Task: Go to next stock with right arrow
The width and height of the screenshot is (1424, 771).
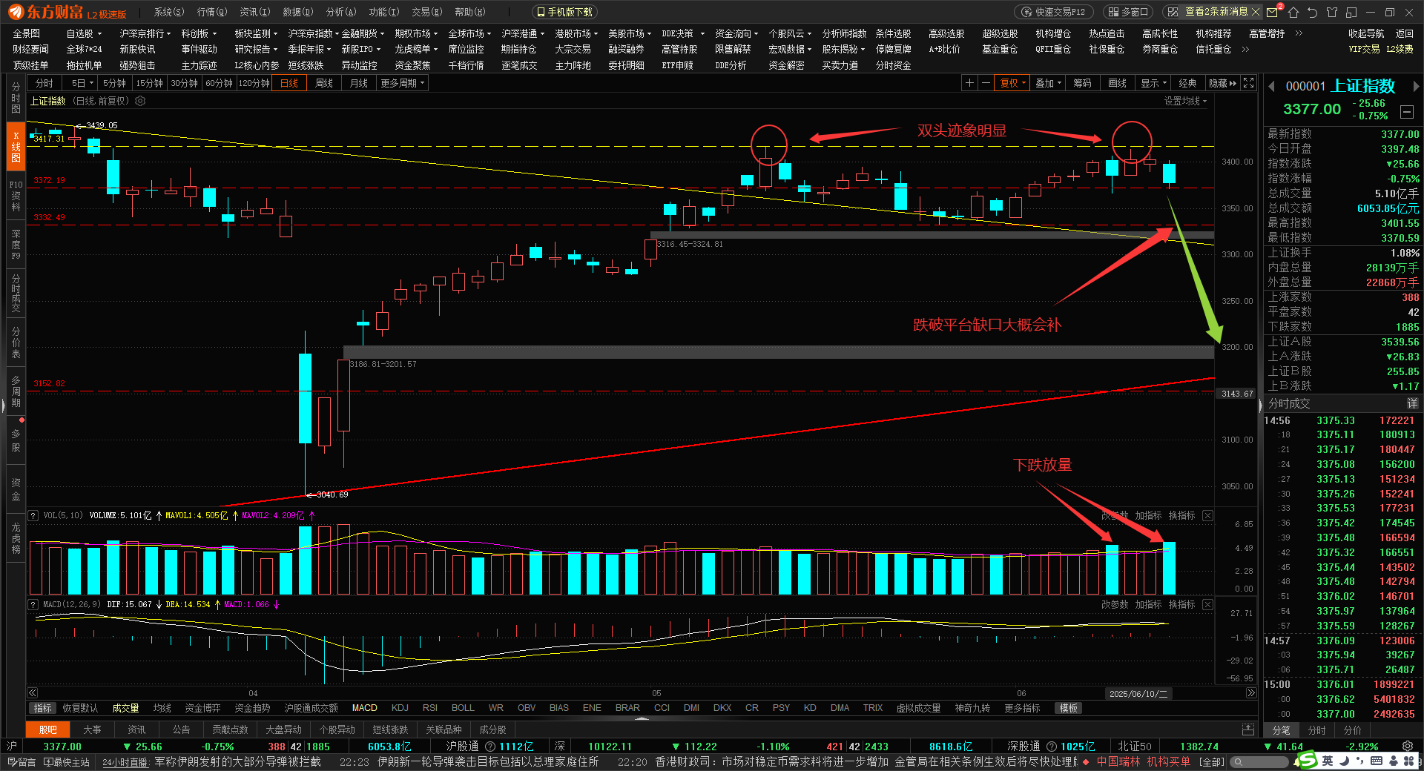Action: coord(1416,86)
